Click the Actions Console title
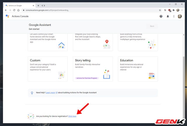This screenshot has width=187, height=126. (x=20, y=16)
